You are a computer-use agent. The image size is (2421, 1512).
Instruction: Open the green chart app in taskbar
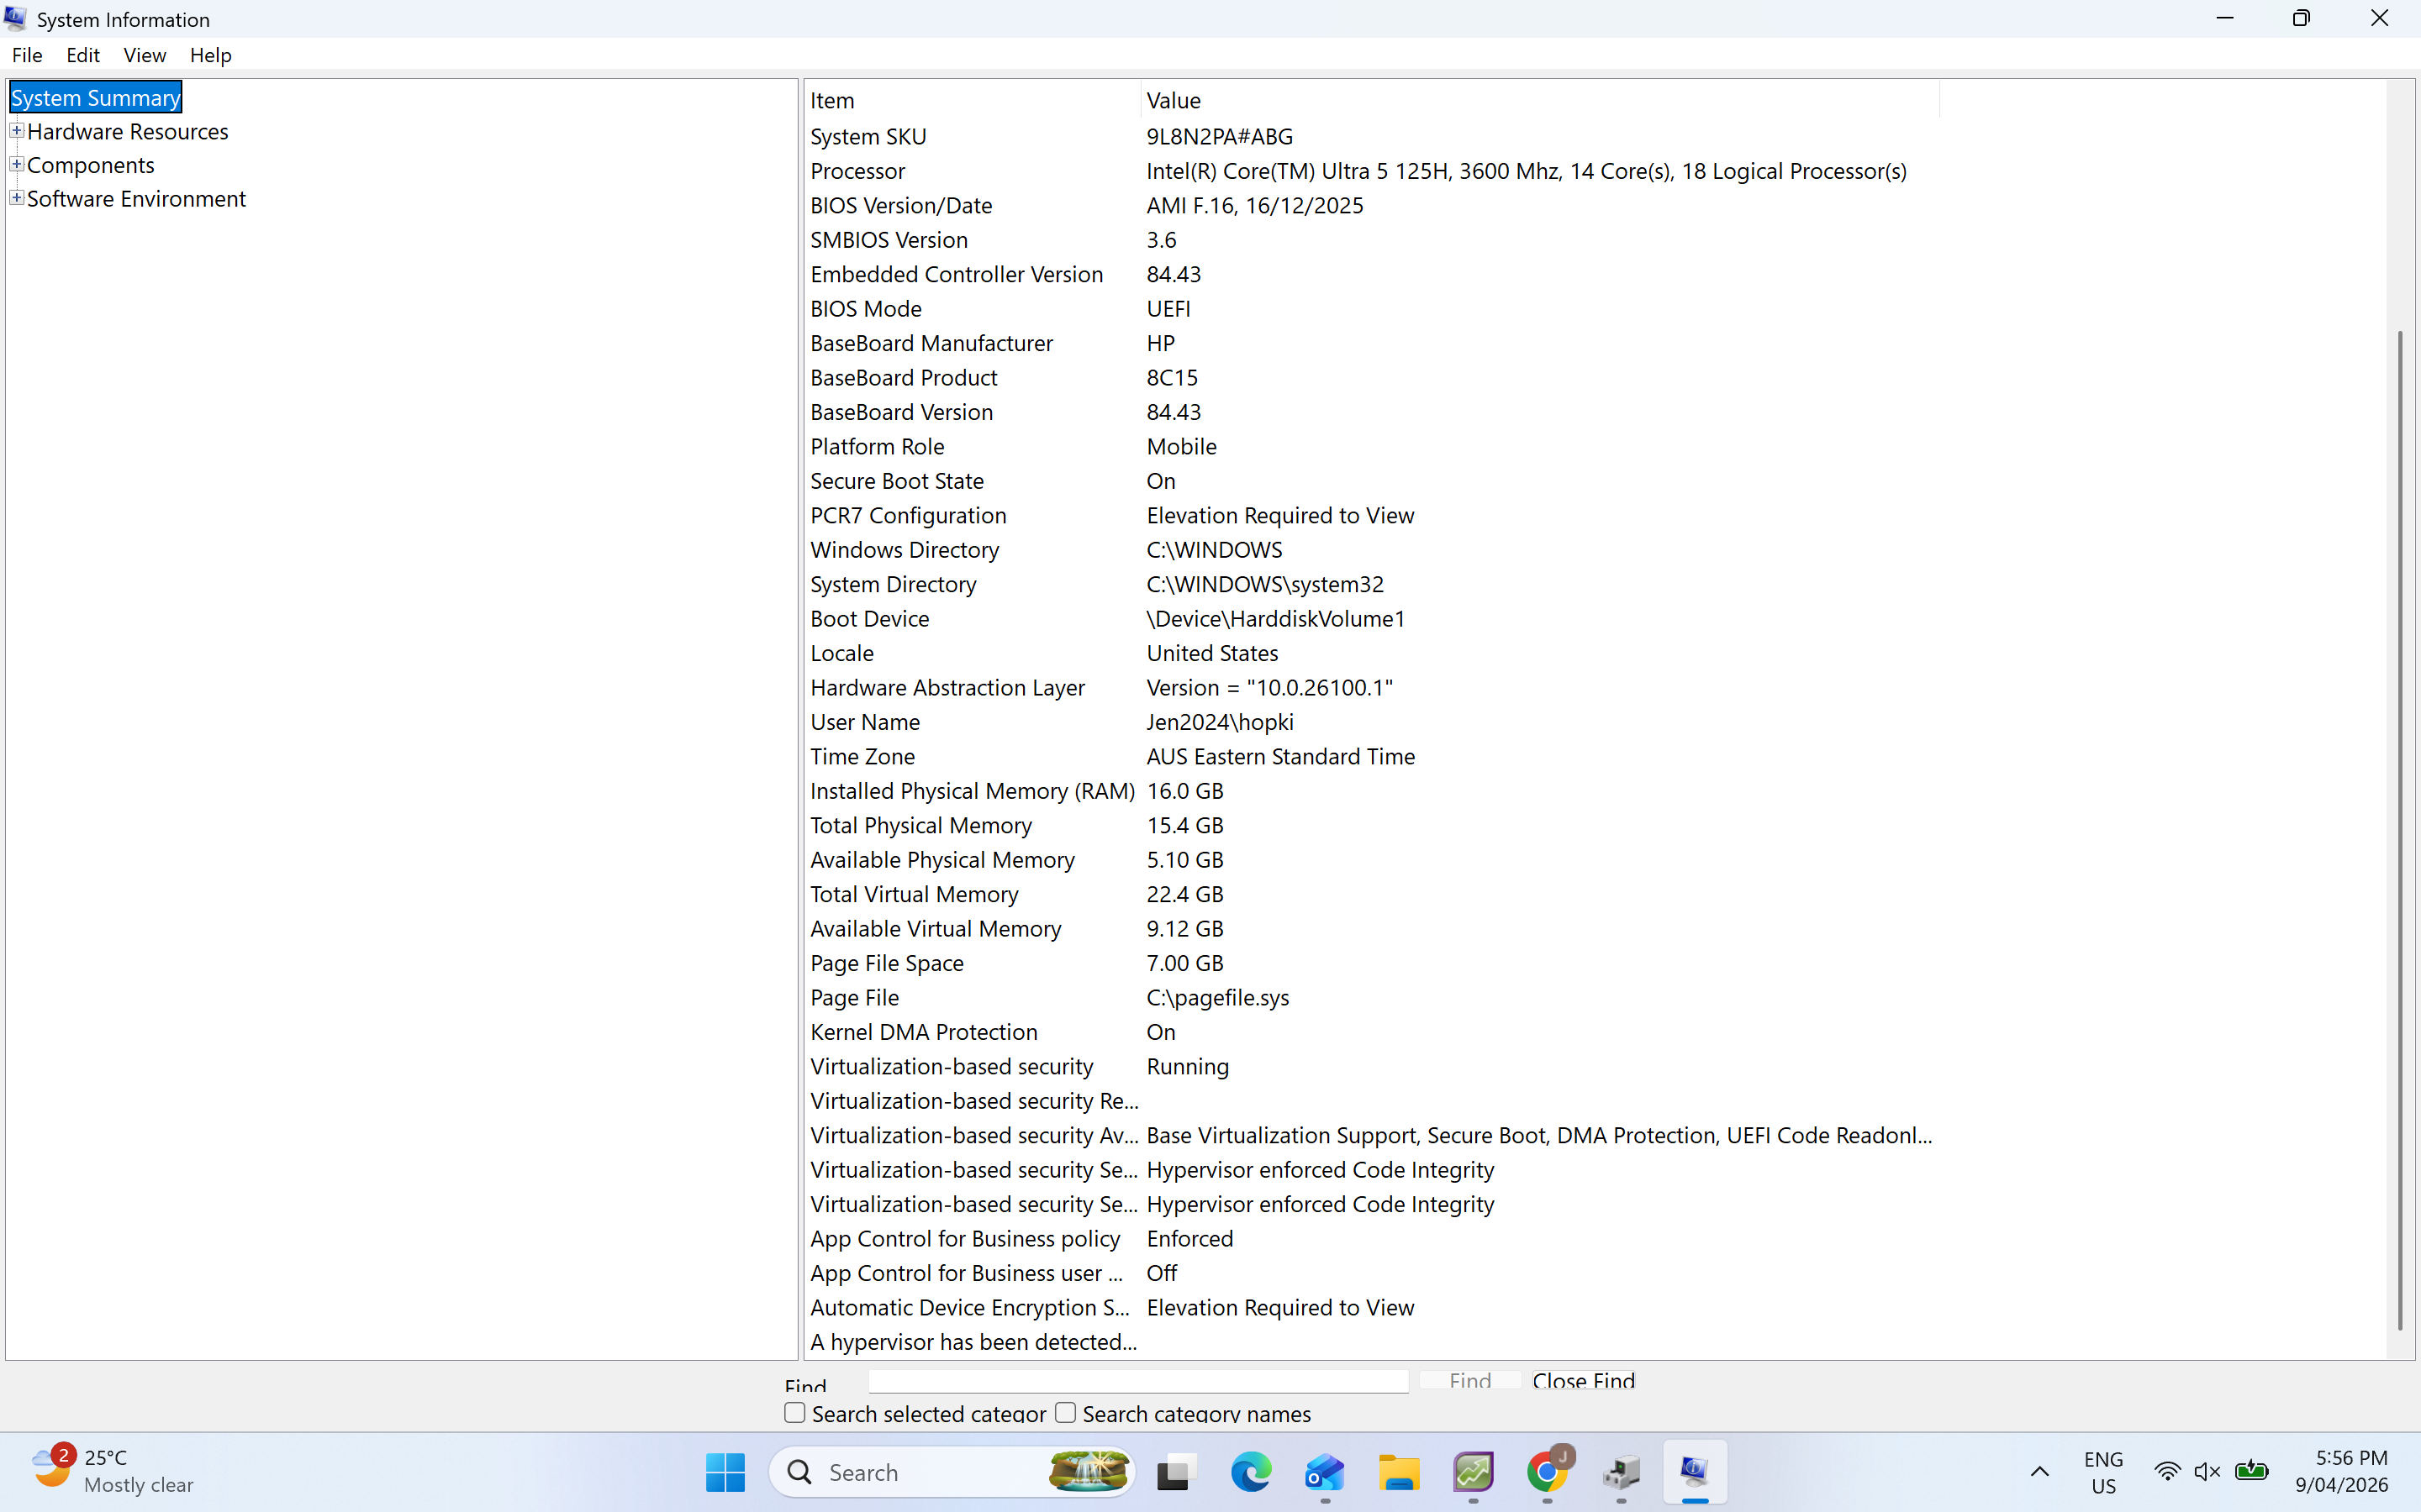[x=1473, y=1472]
